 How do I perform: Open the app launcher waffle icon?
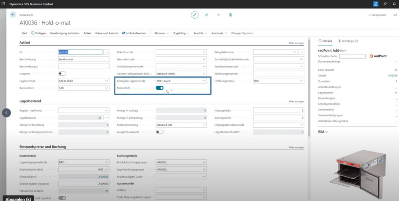tap(3, 4)
